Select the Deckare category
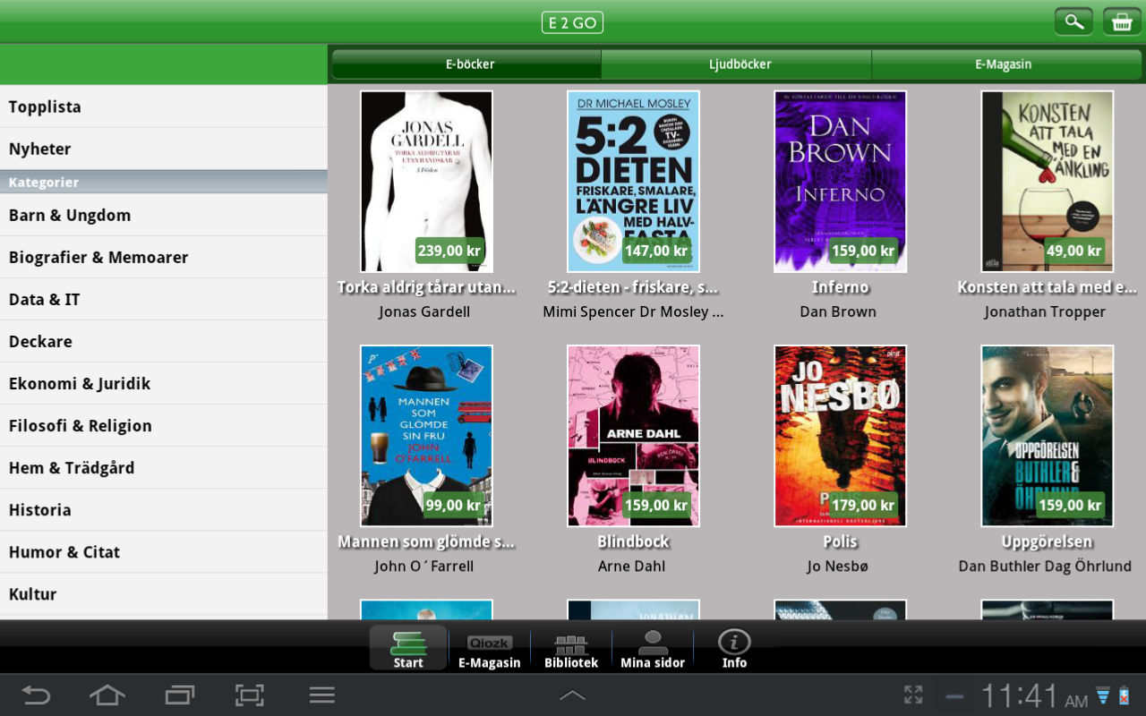 point(164,341)
